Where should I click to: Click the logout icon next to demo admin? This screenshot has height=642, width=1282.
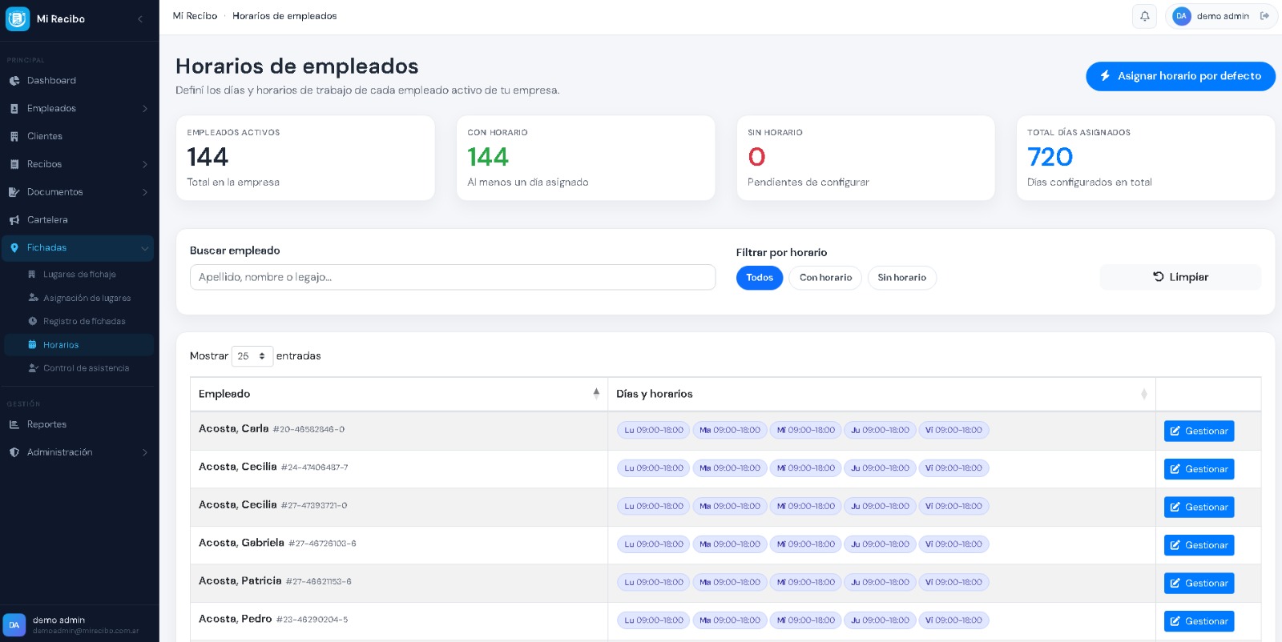pyautogui.click(x=1264, y=16)
